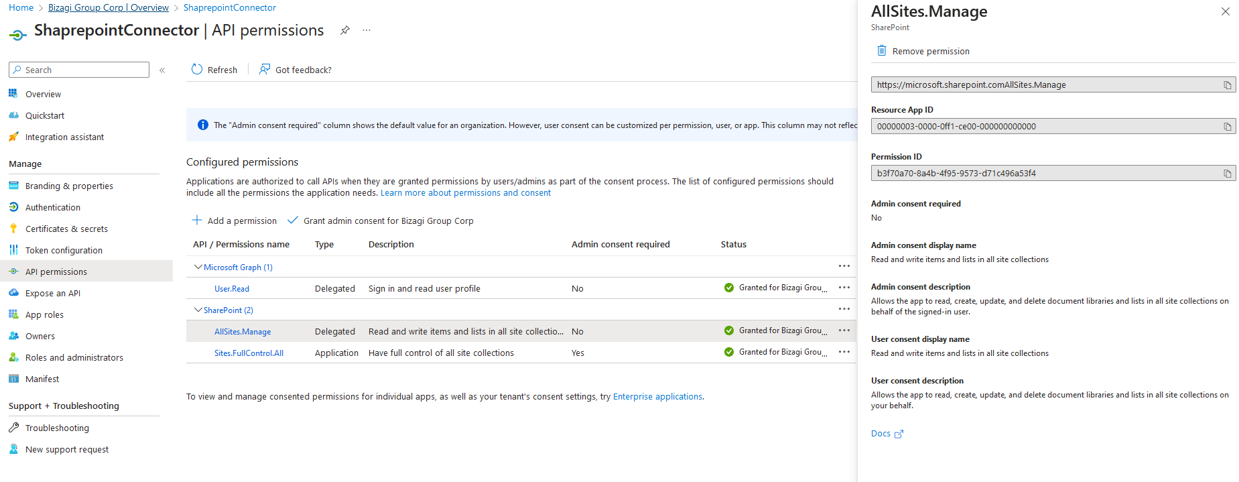Collapse the Microsoft Graph (1) group
The height and width of the screenshot is (482, 1239).
tap(198, 267)
